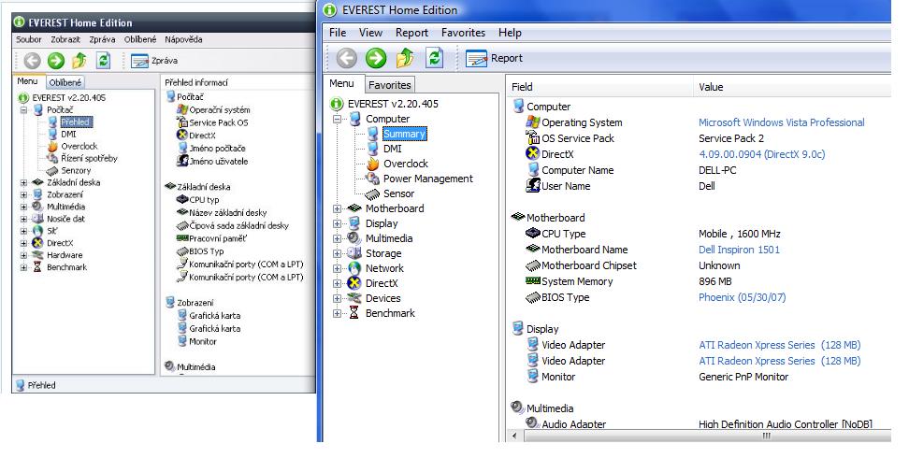Open Microsoft Windows Vista Professional link

tap(782, 122)
